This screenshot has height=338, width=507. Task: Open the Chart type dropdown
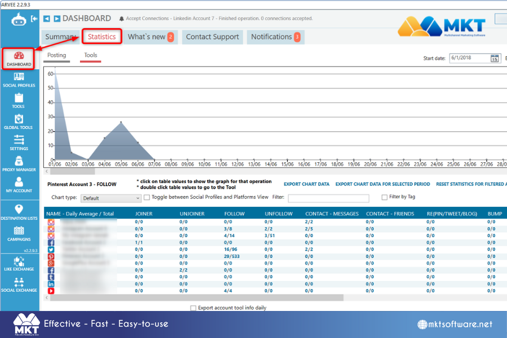pos(111,198)
